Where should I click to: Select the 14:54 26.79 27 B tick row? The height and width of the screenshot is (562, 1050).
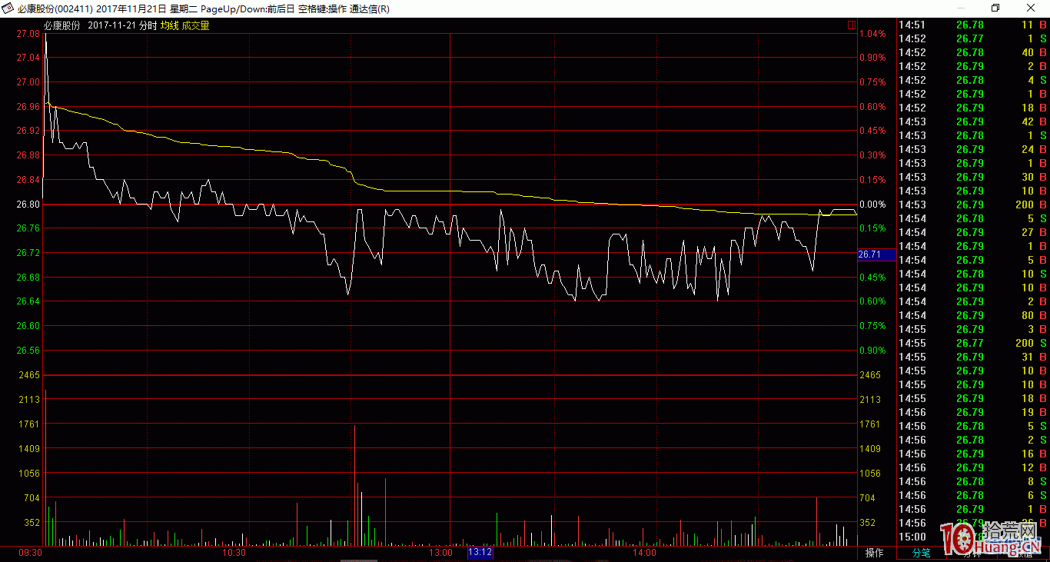(x=973, y=232)
